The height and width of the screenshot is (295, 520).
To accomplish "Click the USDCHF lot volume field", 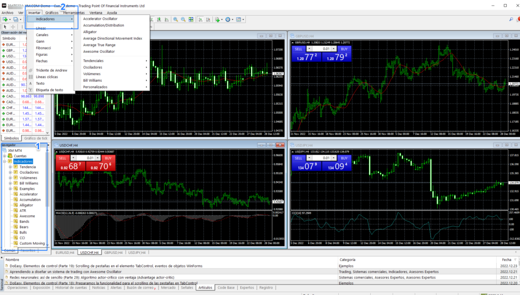I will [x=85, y=158].
